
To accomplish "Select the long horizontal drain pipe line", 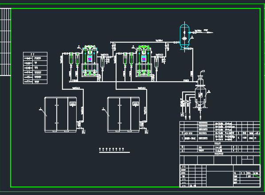I will 133,82.
